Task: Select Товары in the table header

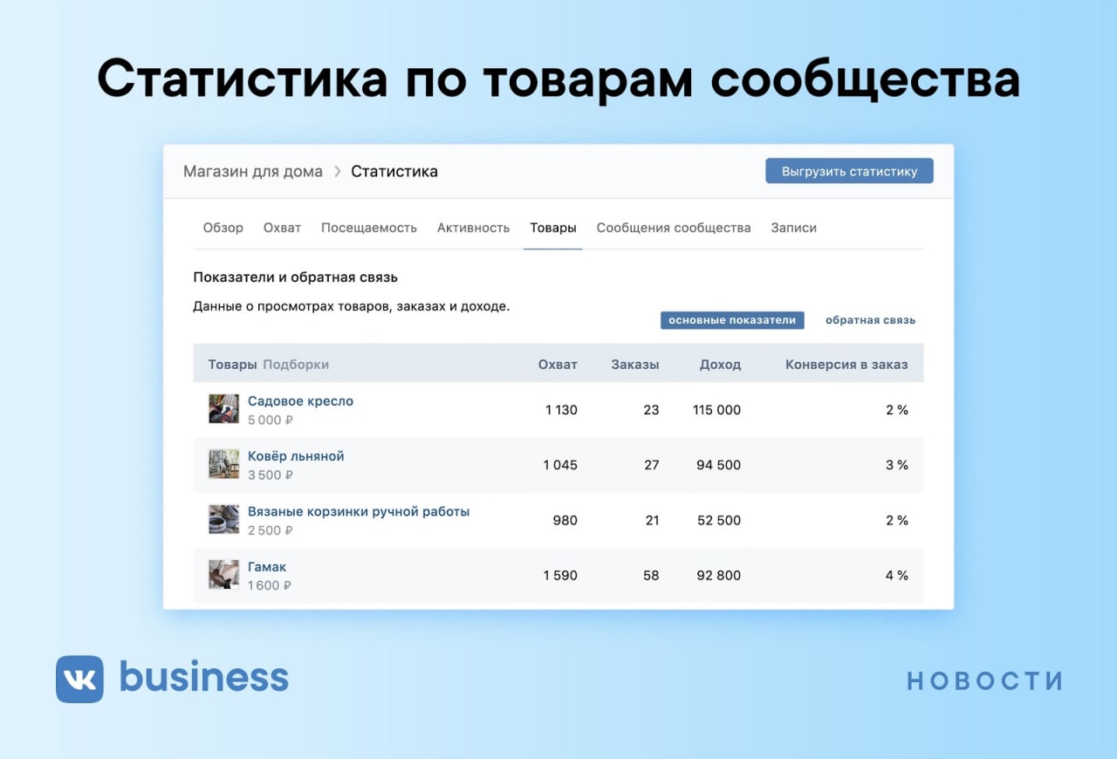Action: point(232,365)
